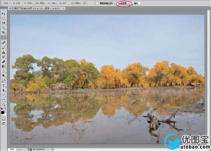Select the Zoom tool

click(4, 105)
